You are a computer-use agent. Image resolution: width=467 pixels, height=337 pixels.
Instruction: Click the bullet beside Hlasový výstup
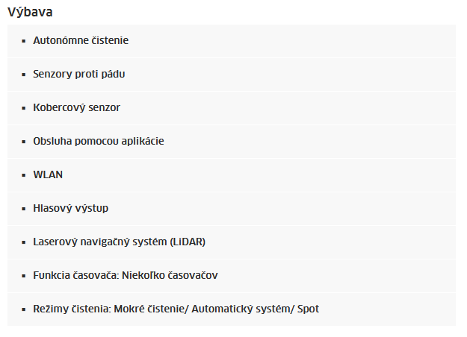point(24,209)
